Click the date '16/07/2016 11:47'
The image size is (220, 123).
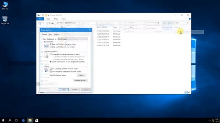[103, 34]
